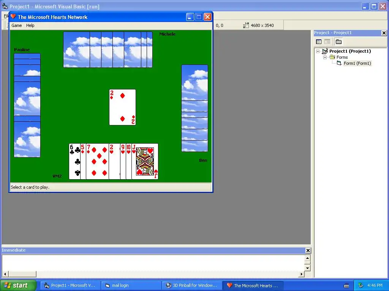Click Ben's face-down card hand
Image resolution: width=389 pixels, height=291 pixels.
pos(194,108)
